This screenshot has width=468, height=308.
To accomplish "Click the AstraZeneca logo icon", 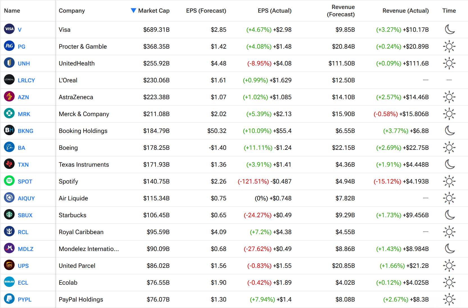I will [x=9, y=96].
